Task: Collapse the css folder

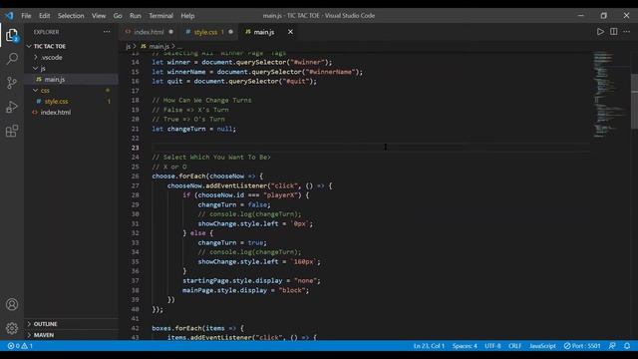Action: point(45,91)
